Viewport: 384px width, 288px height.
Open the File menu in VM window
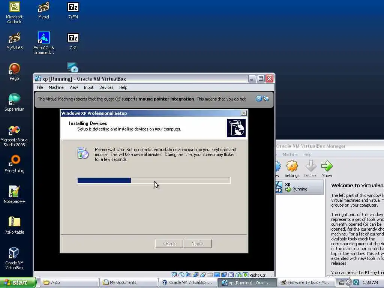click(x=40, y=87)
